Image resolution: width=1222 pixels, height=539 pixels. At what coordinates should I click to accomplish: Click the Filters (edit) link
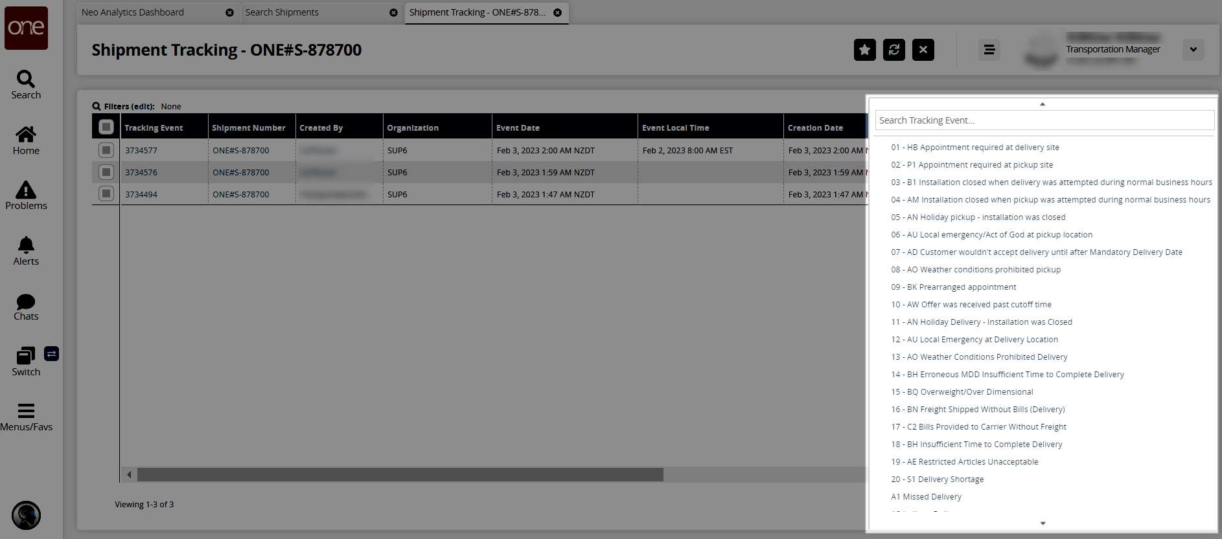130,107
